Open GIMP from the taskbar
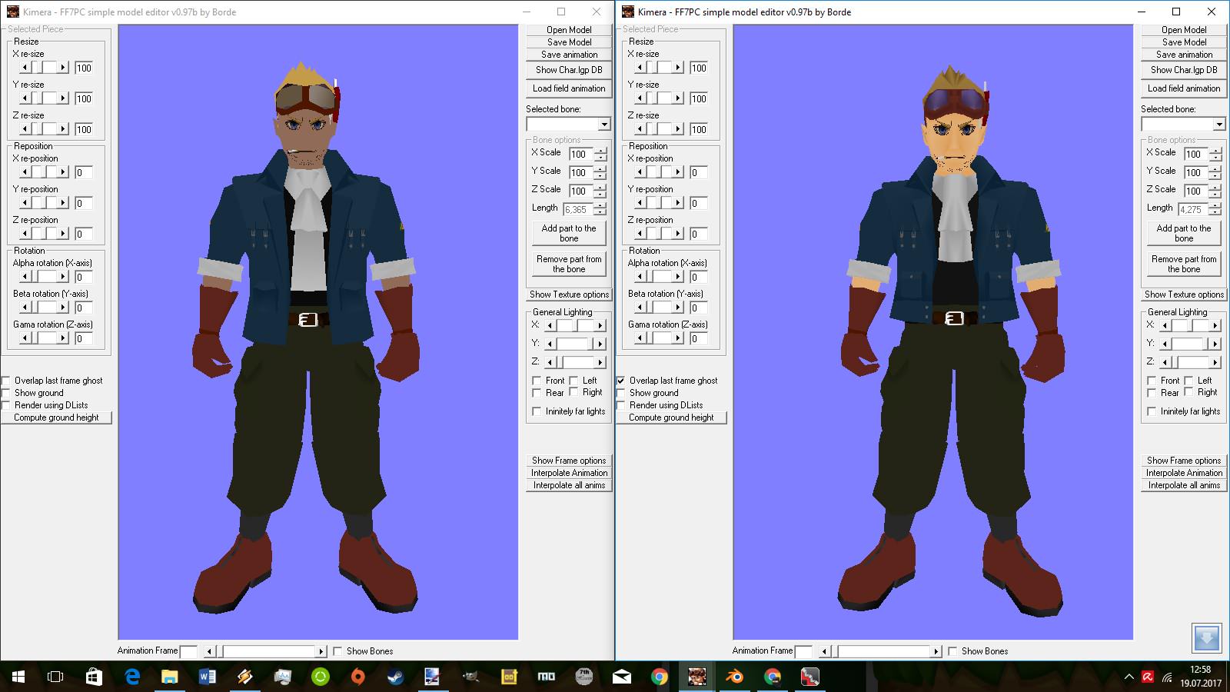This screenshot has height=692, width=1230. pyautogui.click(x=470, y=677)
